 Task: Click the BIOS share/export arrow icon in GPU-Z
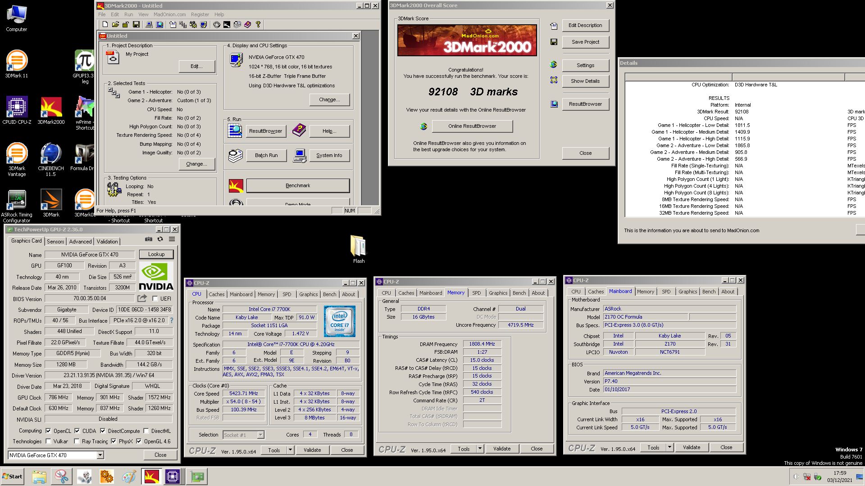[142, 298]
